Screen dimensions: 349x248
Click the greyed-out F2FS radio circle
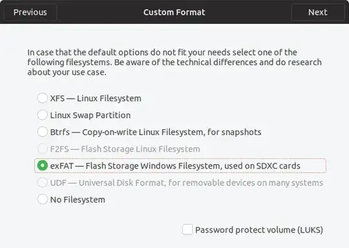[42, 149]
